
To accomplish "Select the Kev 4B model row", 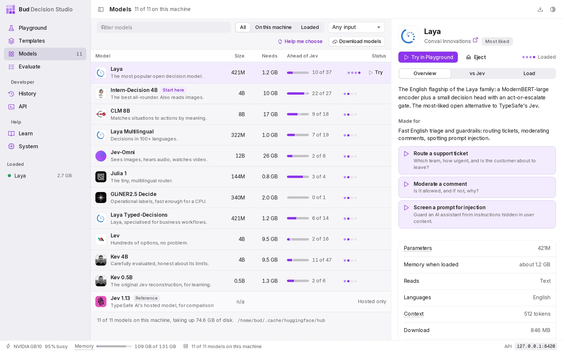I will pos(241,260).
